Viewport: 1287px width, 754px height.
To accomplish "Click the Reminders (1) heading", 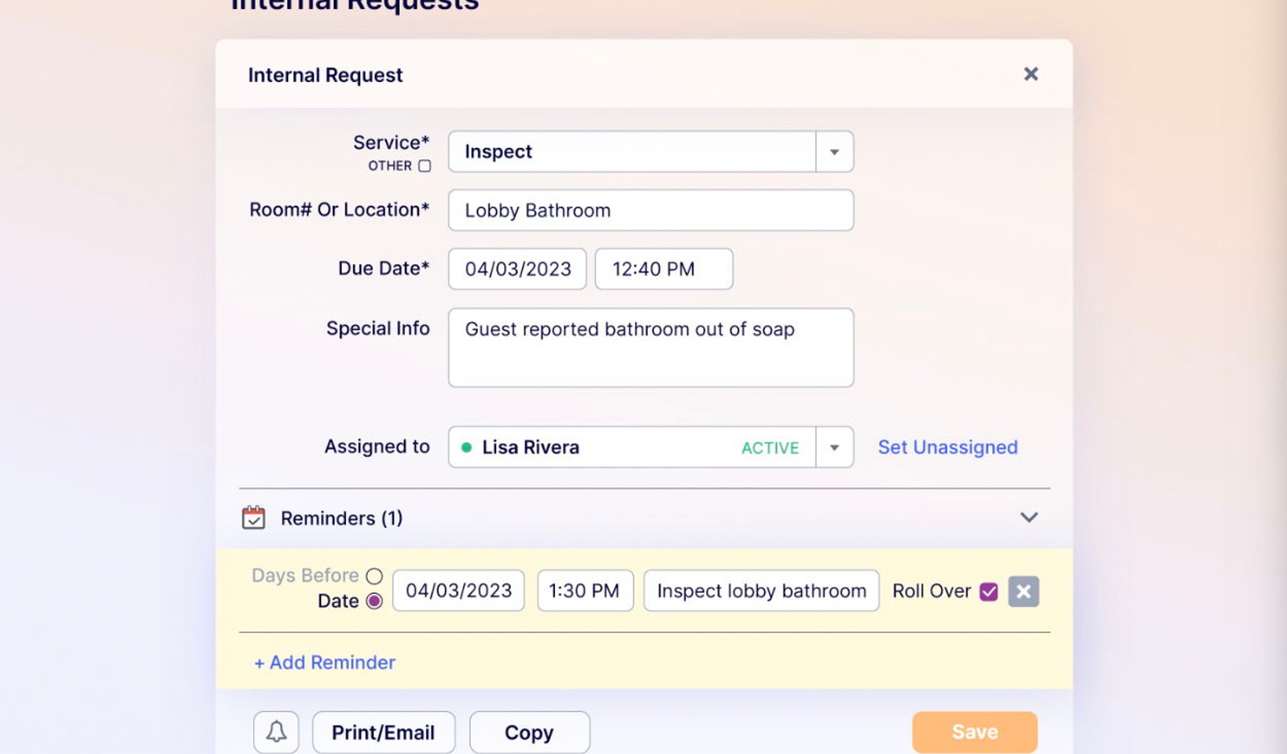I will pos(342,518).
